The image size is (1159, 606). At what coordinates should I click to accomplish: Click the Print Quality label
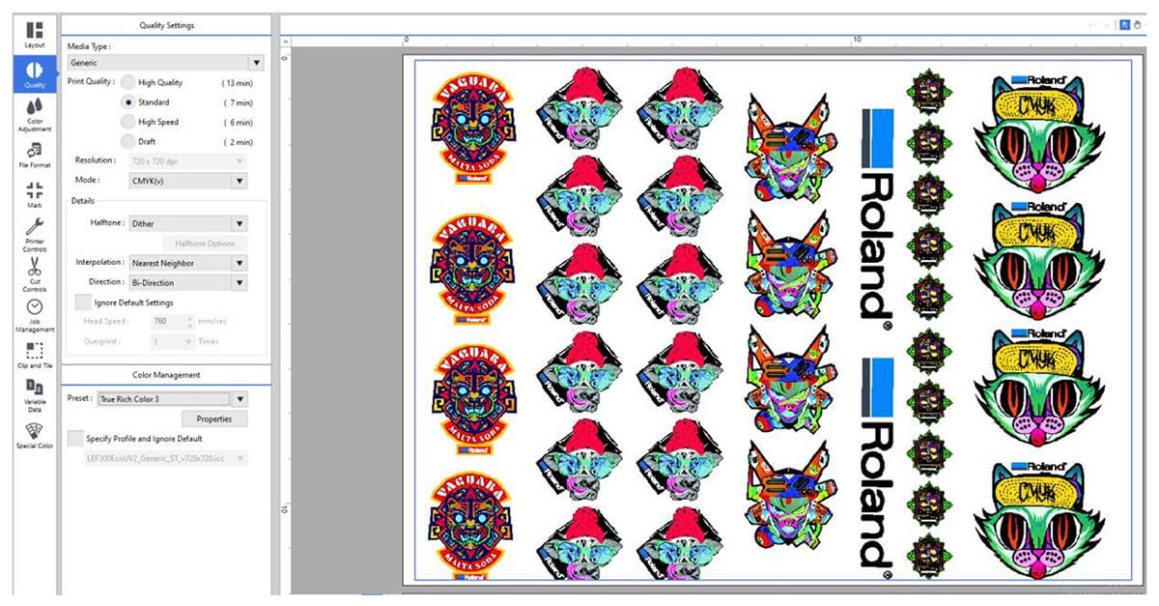(91, 81)
